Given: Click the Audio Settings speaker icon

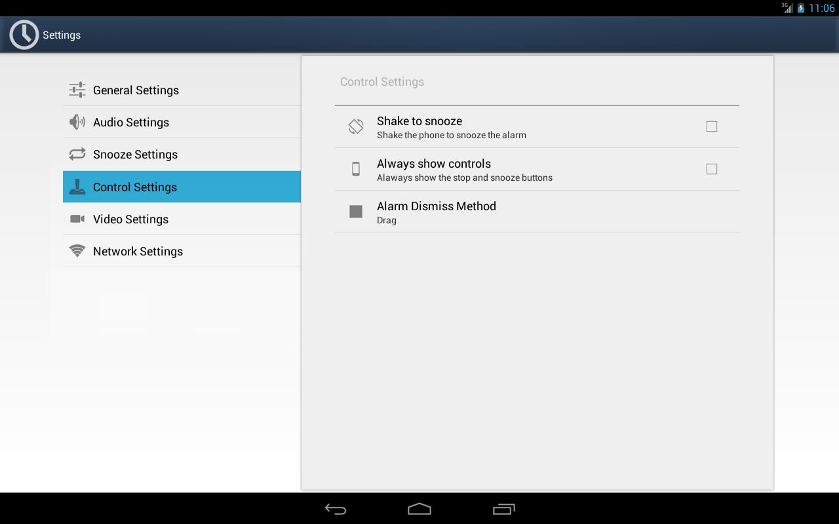Looking at the screenshot, I should coord(77,122).
